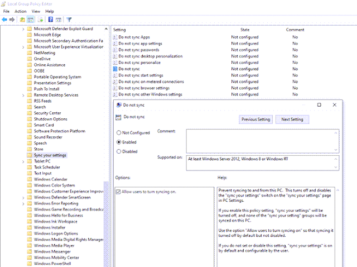Expand Windows Error Reporting node
Screen dimensions: 357x267
point(23,204)
